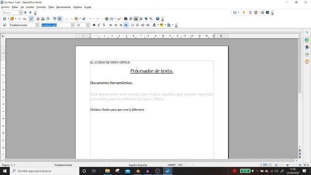Open Ayuda menu
311x175 pixels.
tap(87, 7)
